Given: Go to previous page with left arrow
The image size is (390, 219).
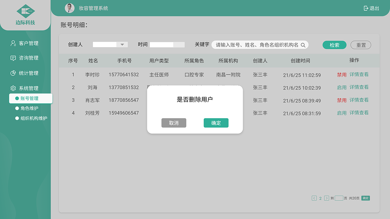Looking at the screenshot, I should tap(314, 198).
